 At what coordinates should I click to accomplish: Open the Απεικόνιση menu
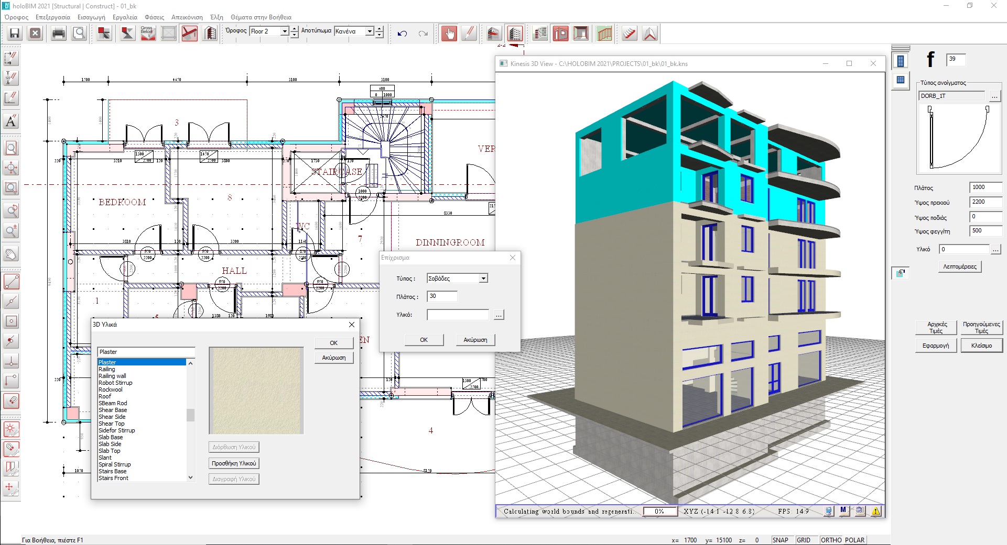coord(187,17)
